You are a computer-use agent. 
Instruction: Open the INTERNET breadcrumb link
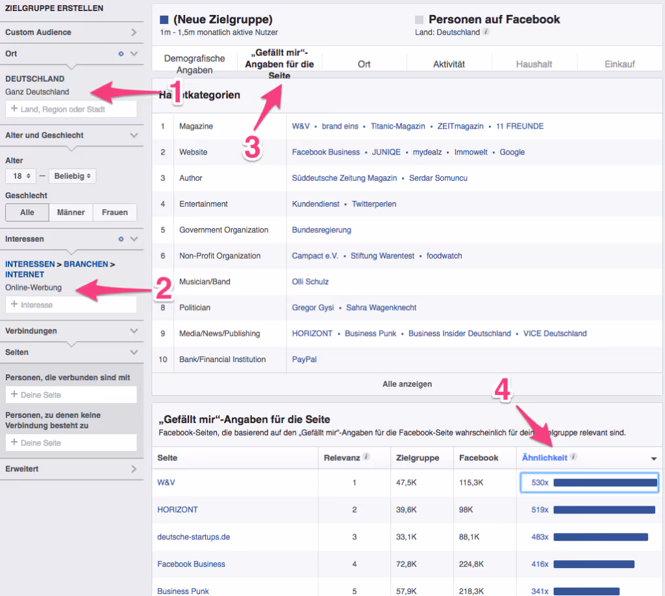click(25, 275)
